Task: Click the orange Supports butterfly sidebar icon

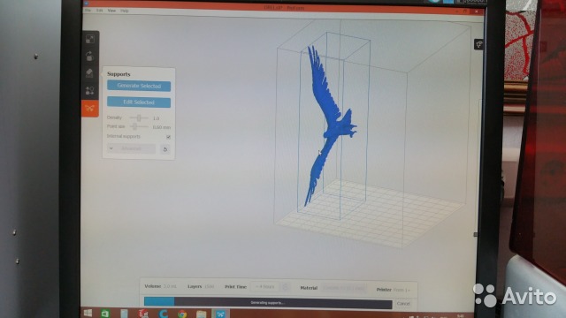Action: click(90, 108)
